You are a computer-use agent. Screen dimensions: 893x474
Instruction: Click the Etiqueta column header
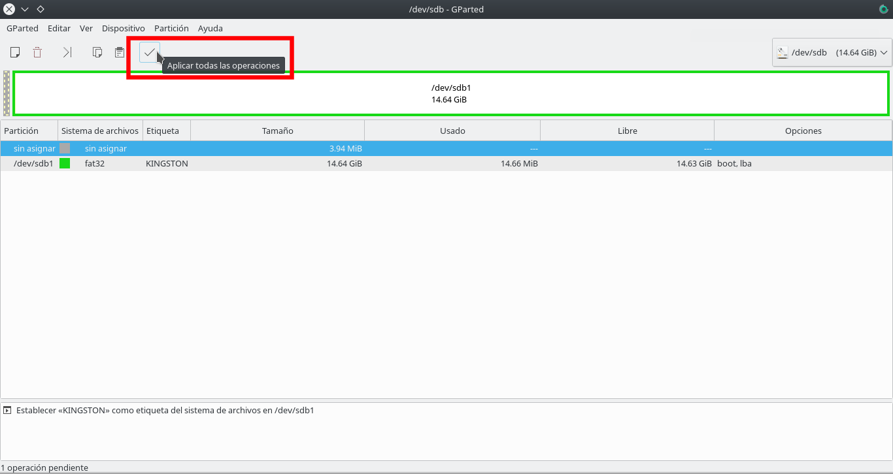tap(167, 131)
